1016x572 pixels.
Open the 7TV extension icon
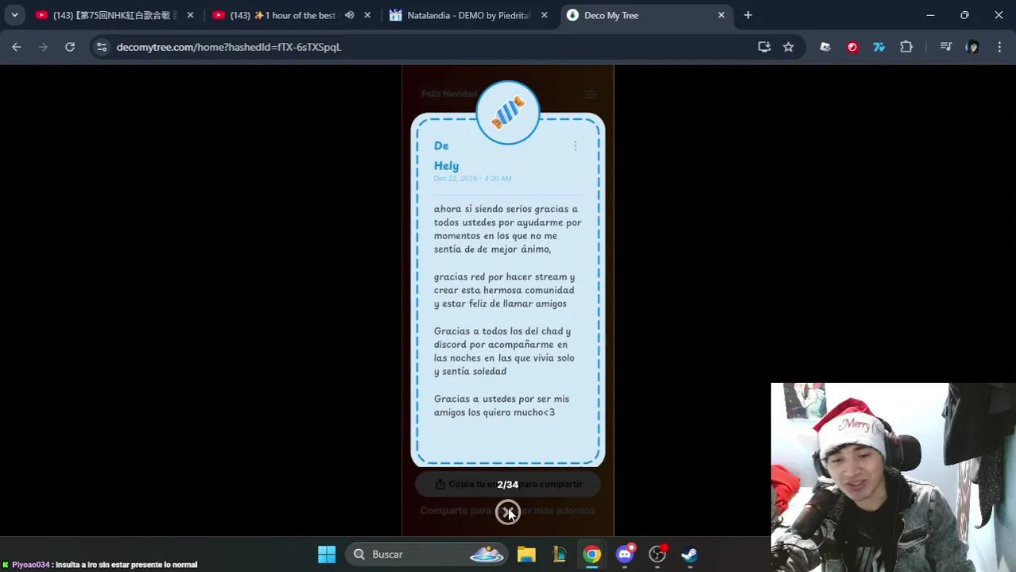click(x=879, y=47)
